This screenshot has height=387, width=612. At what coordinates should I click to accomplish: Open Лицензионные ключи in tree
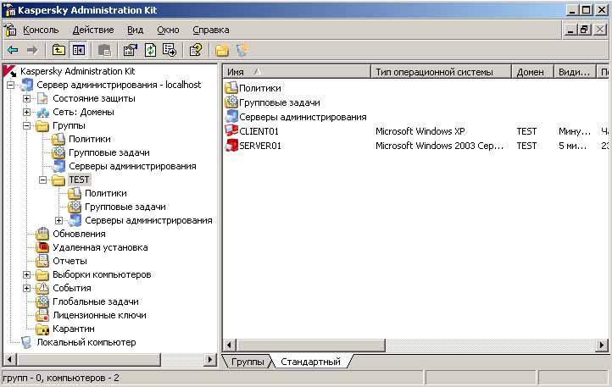coord(99,315)
